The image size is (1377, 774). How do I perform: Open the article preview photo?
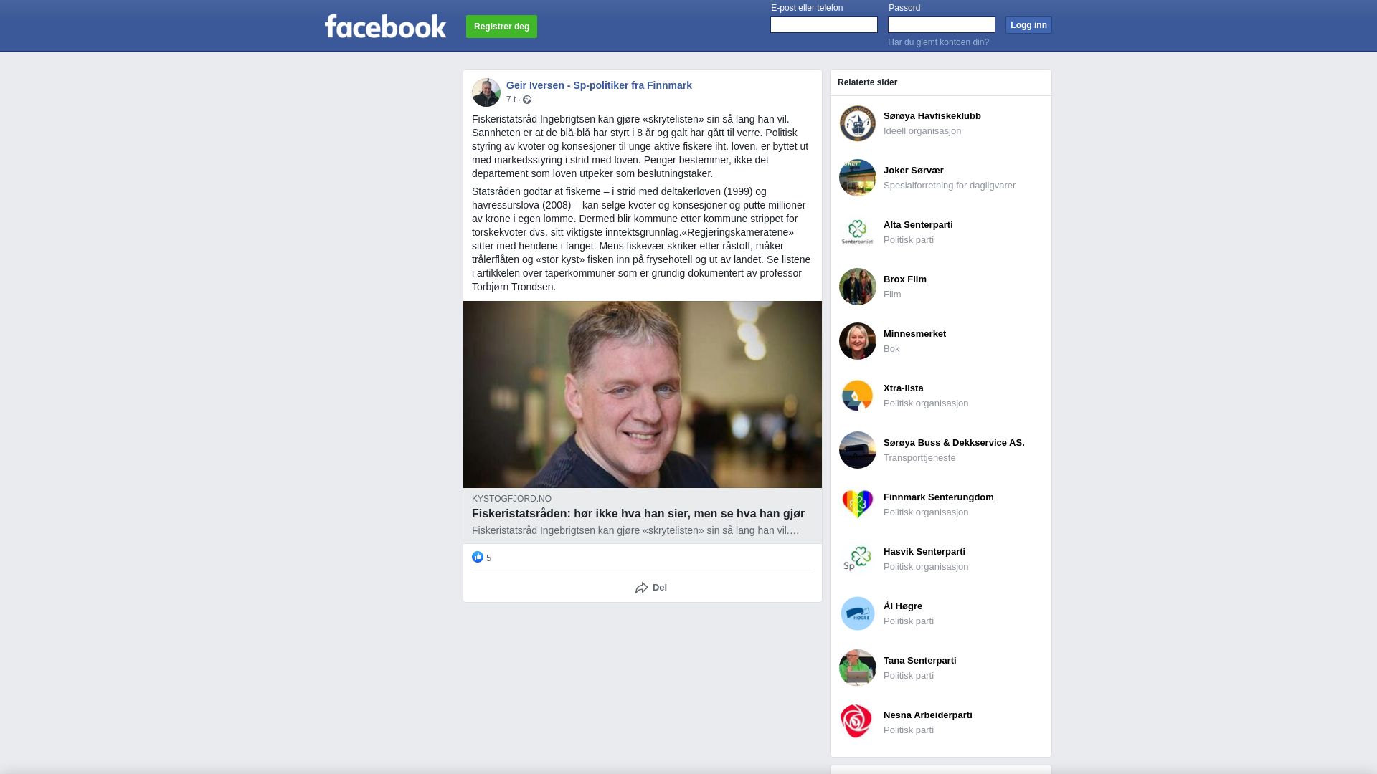[643, 394]
